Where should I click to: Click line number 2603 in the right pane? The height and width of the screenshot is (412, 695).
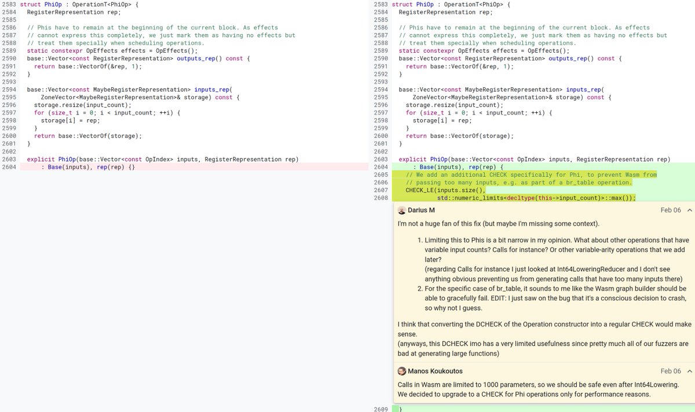tap(381, 159)
